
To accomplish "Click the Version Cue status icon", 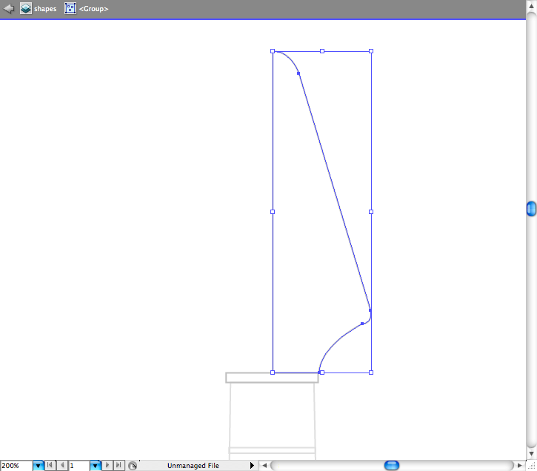I will pos(132,466).
